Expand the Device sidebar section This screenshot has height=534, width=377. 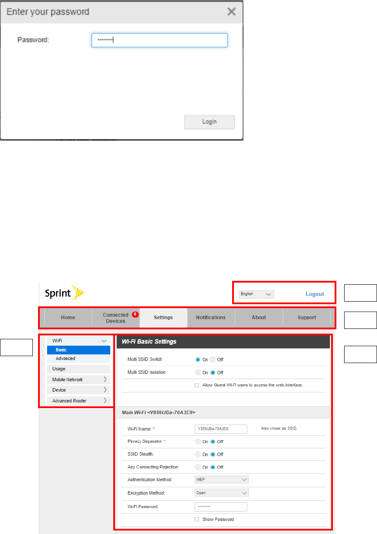(x=79, y=390)
